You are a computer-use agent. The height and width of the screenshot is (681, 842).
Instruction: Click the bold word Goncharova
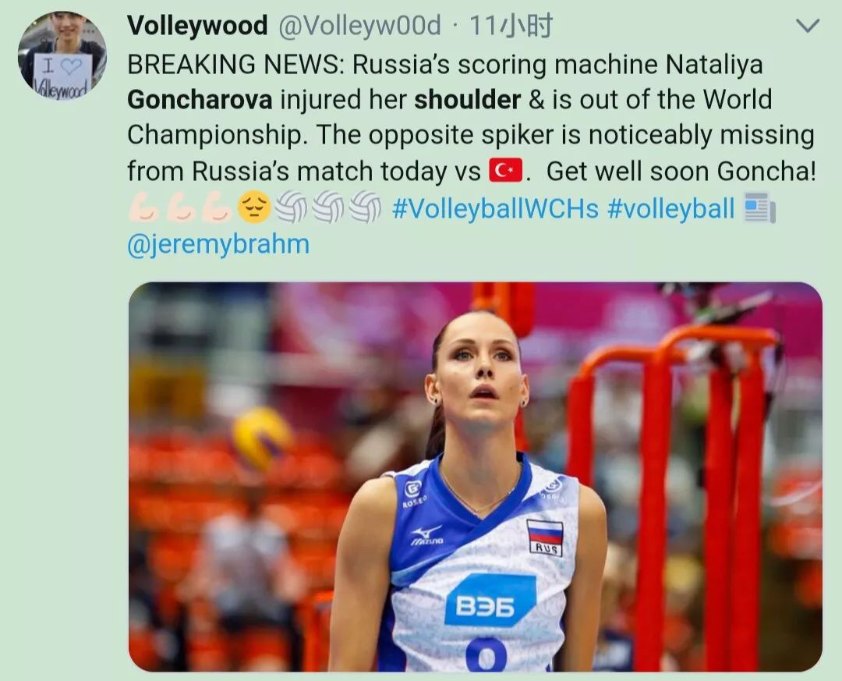point(200,99)
